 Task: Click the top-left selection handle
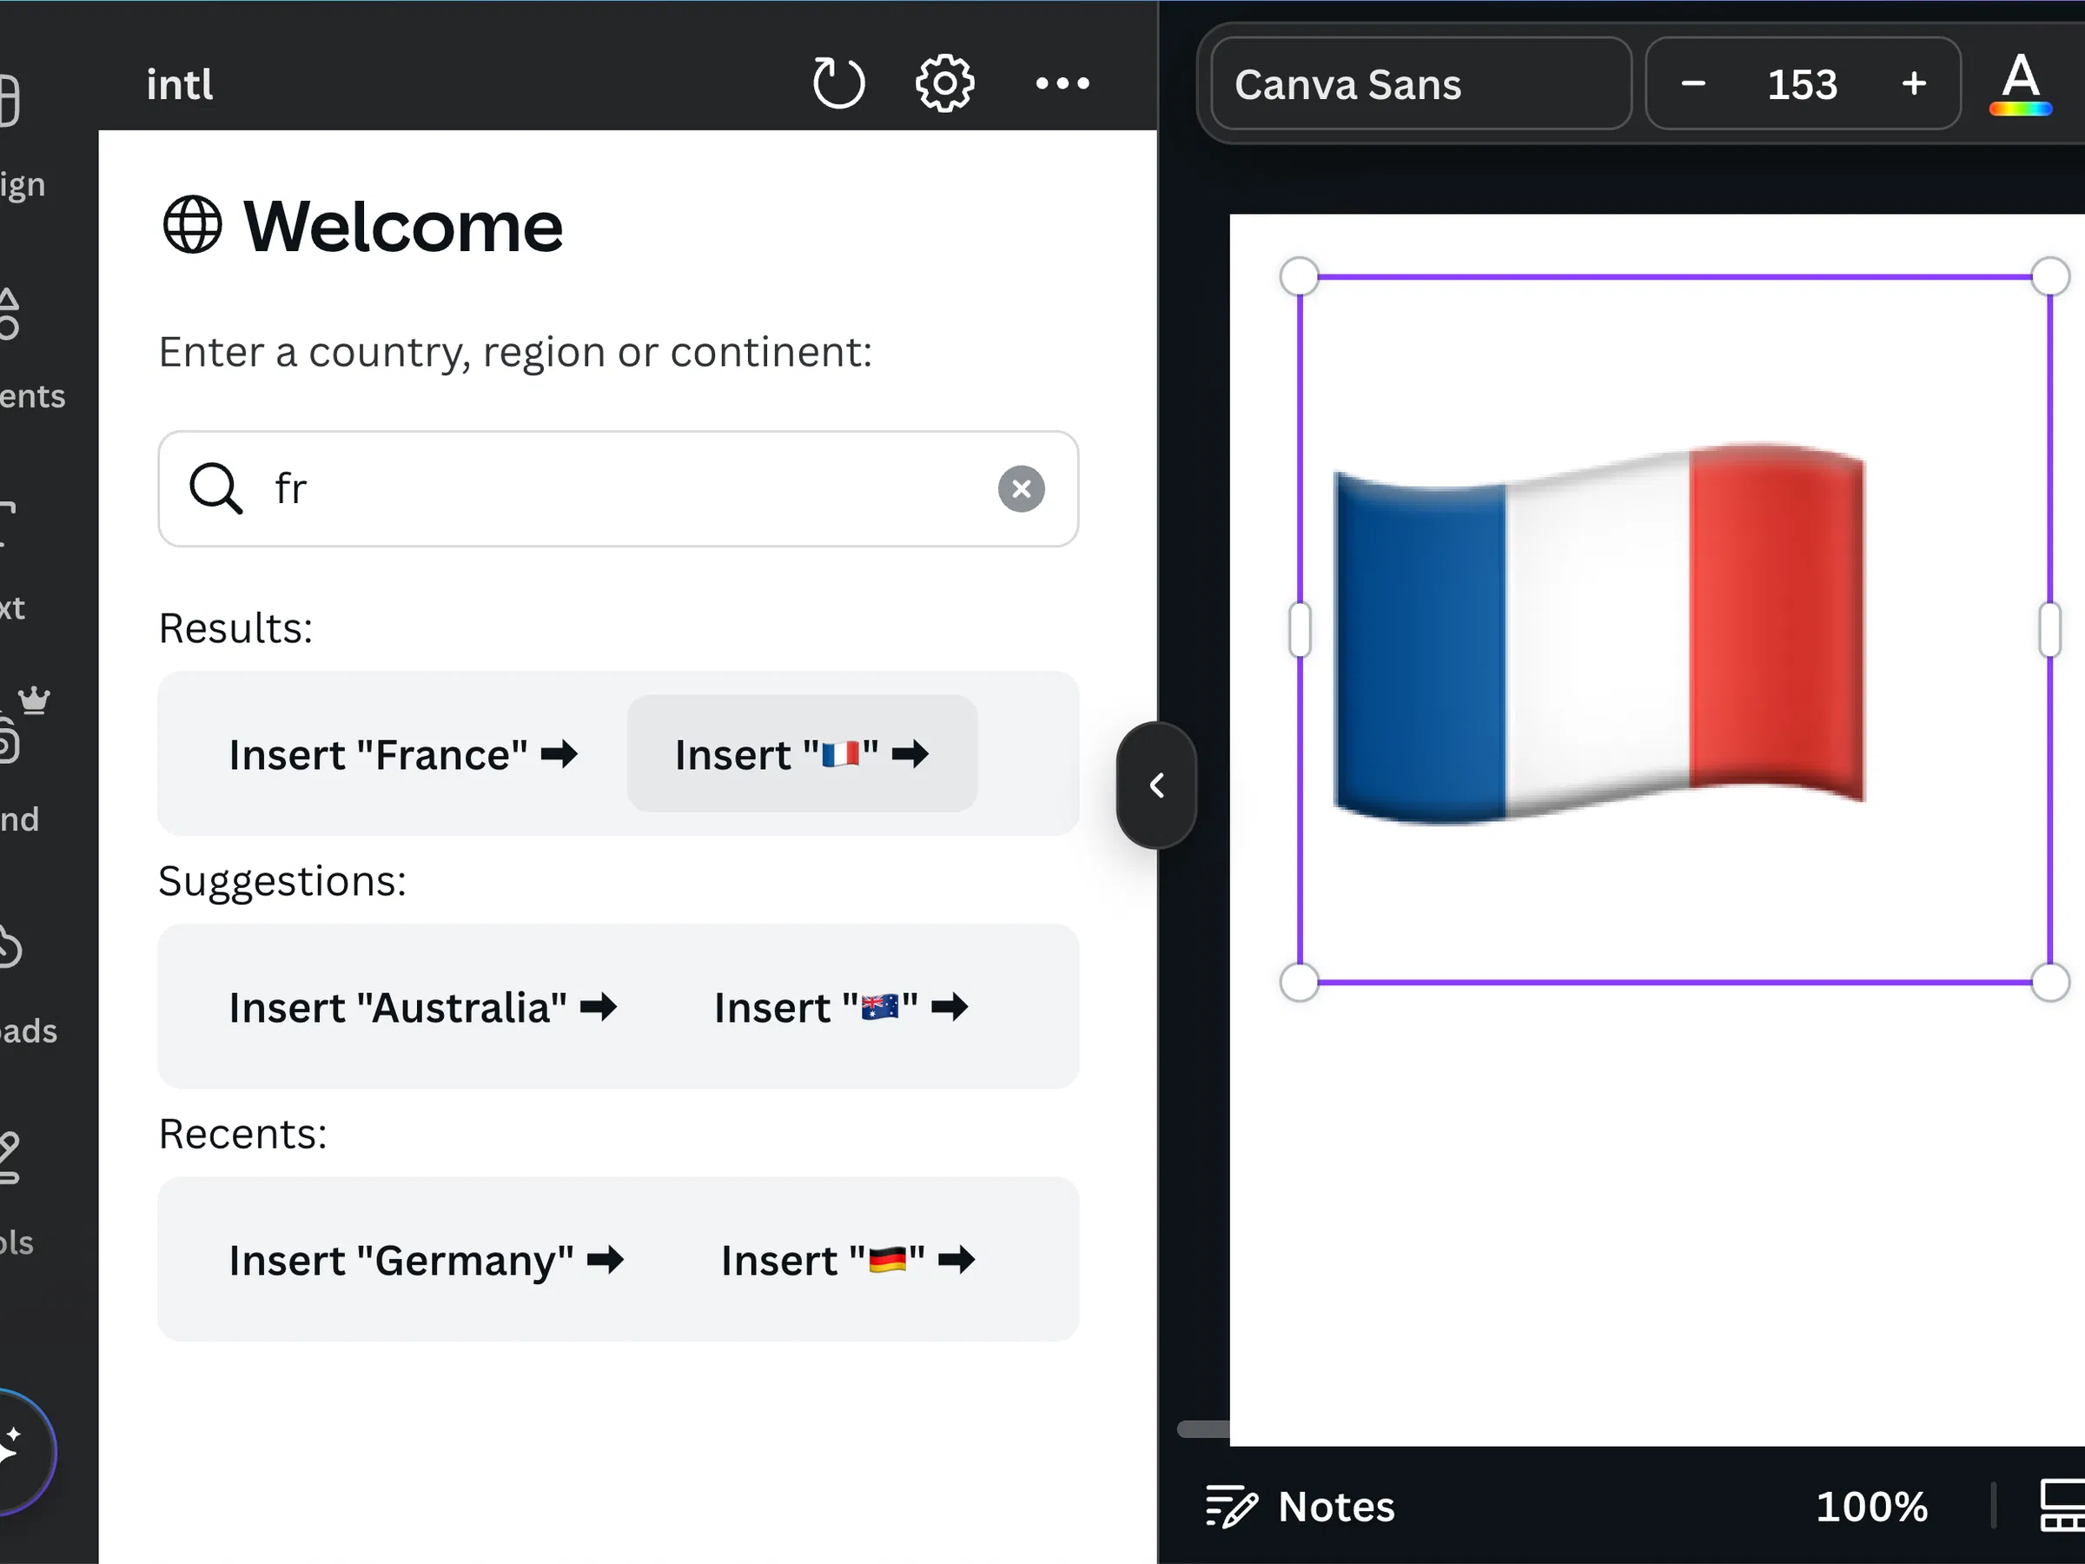pyautogui.click(x=1299, y=277)
